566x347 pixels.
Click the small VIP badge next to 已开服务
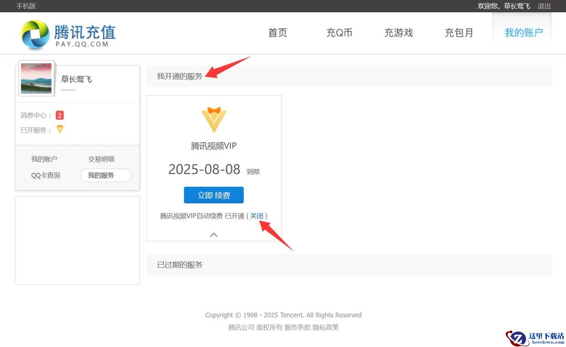[60, 129]
